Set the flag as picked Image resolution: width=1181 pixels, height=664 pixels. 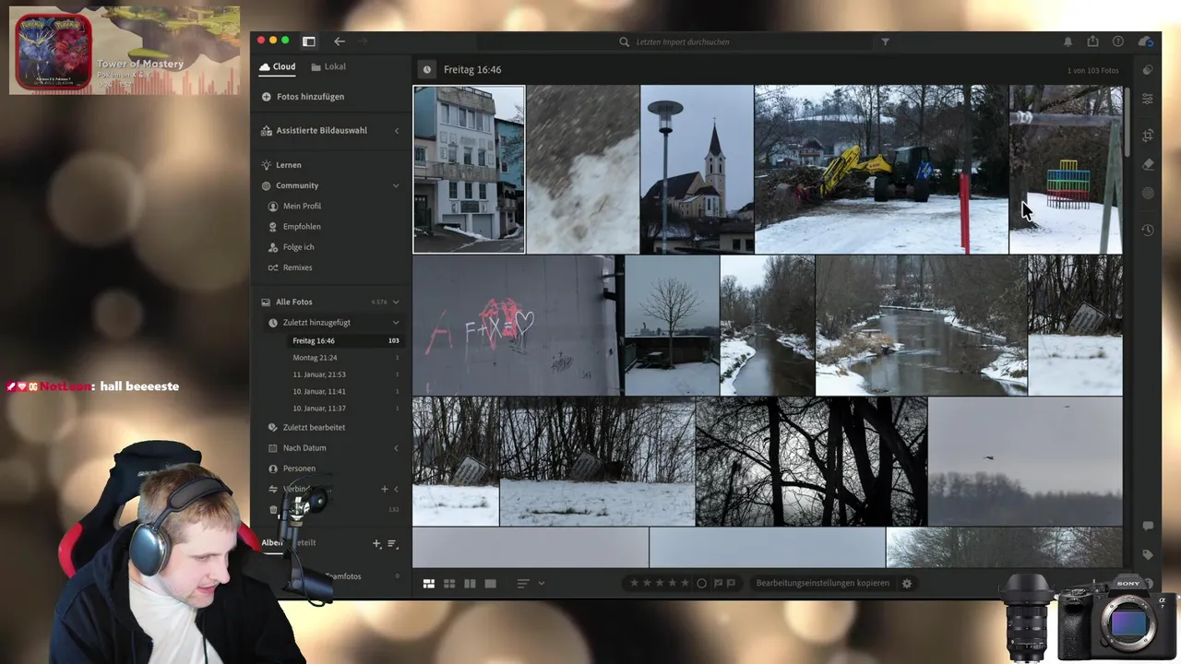[718, 583]
